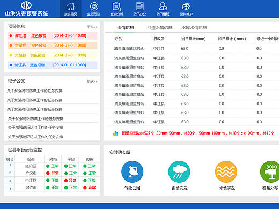Open 金堂县 橙色预警 entry
The image size is (279, 209).
tap(53, 46)
